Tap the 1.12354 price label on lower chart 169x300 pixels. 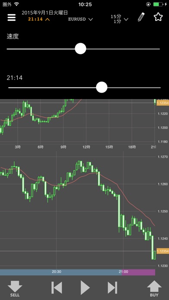pyautogui.click(x=163, y=251)
